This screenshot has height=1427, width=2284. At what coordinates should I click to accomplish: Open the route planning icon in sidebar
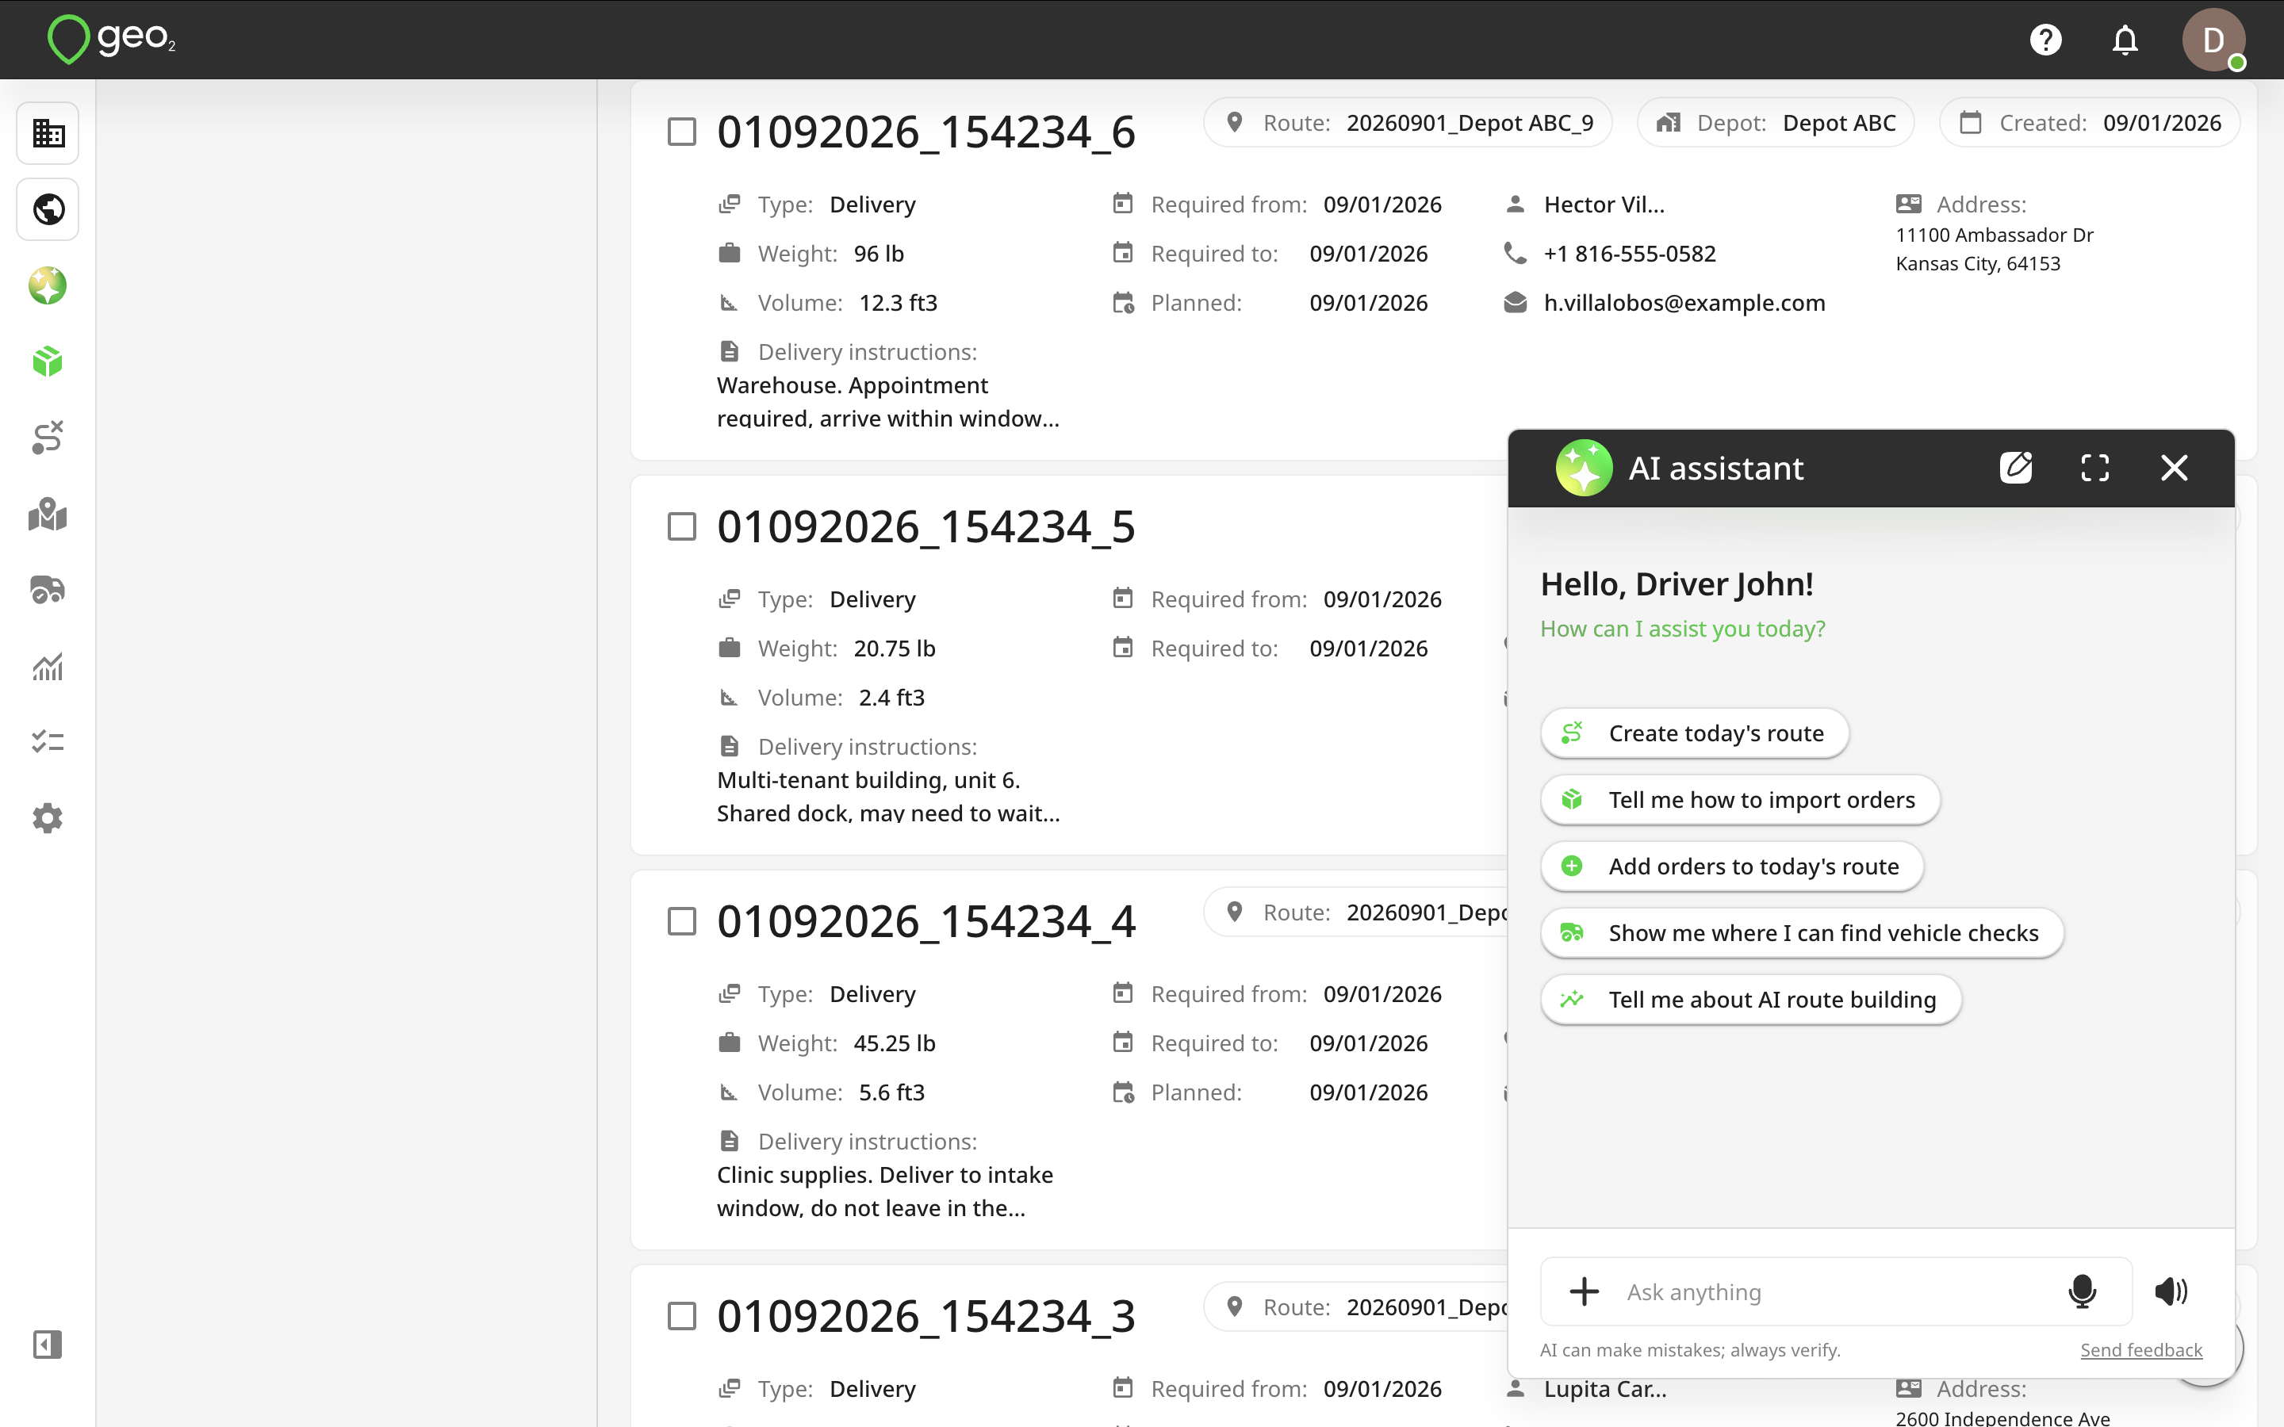coord(48,438)
